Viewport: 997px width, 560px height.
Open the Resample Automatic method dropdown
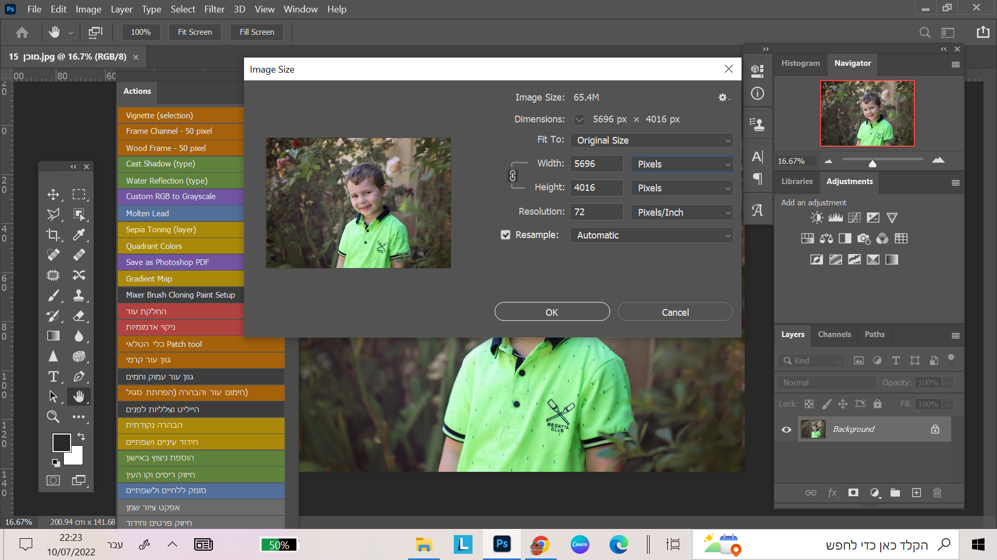[x=651, y=235]
